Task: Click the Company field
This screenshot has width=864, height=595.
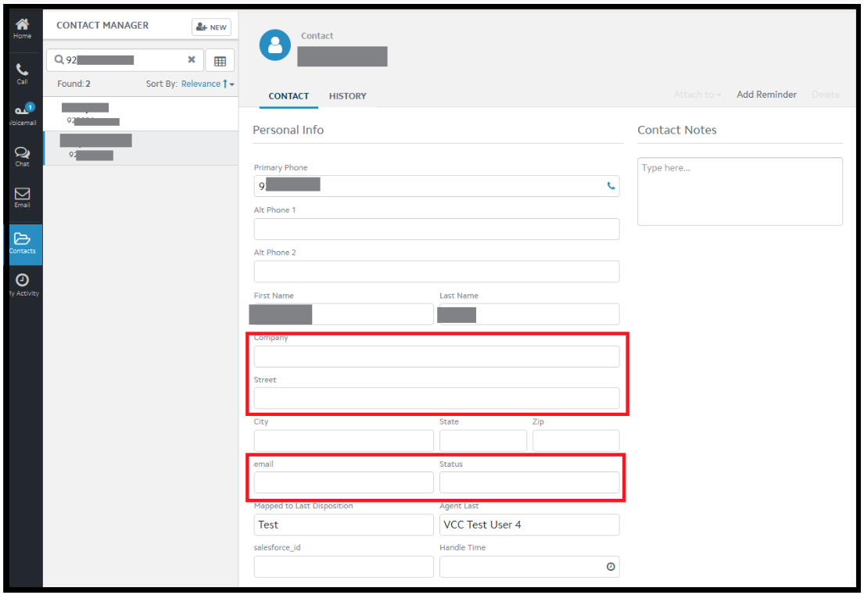Action: [436, 357]
